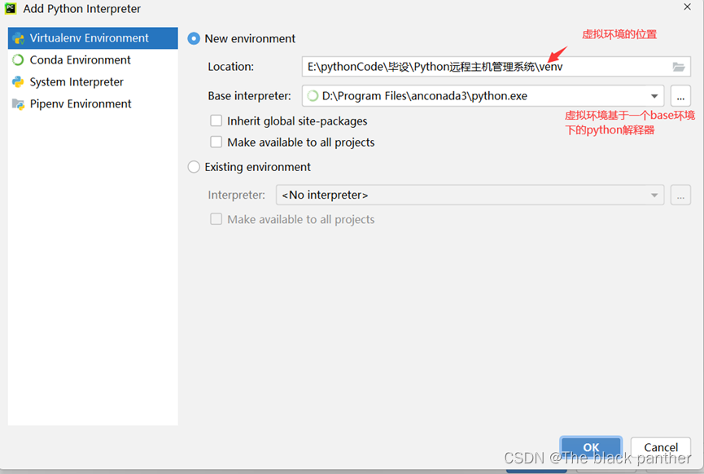Select the Existing environment radio button

(193, 166)
